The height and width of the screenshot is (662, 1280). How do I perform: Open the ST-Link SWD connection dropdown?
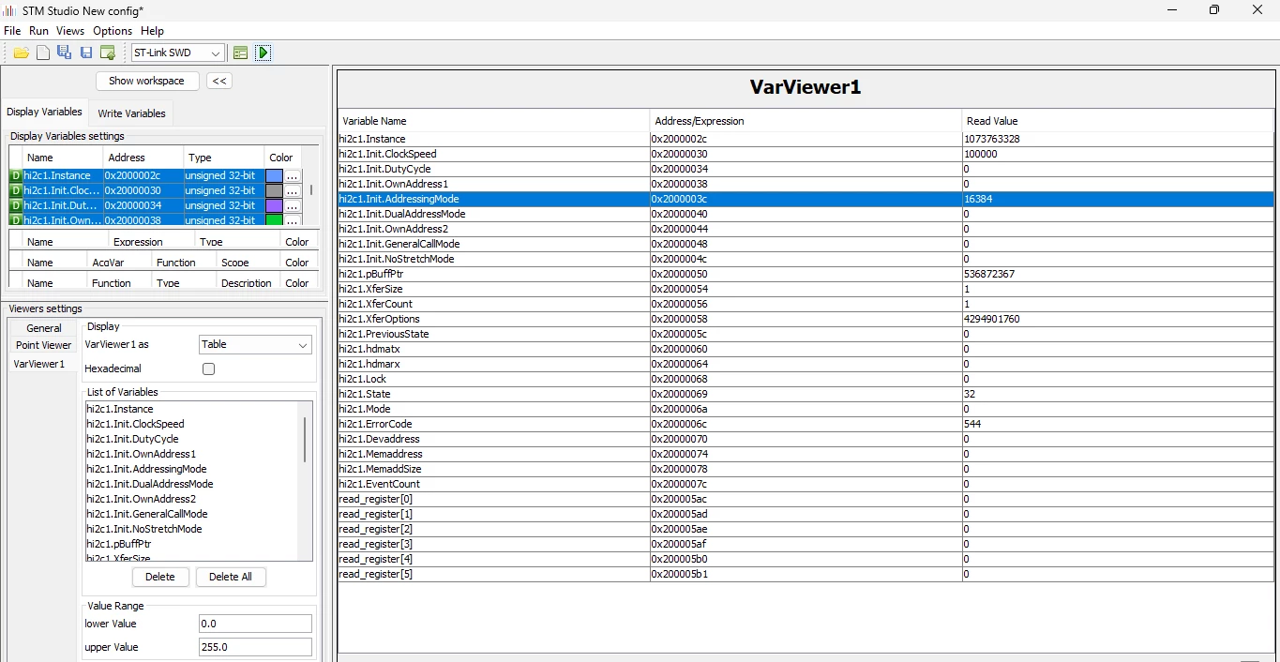coord(178,53)
